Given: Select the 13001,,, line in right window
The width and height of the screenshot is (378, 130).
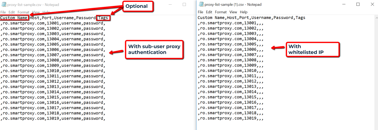Looking at the screenshot, I should pos(231,23).
